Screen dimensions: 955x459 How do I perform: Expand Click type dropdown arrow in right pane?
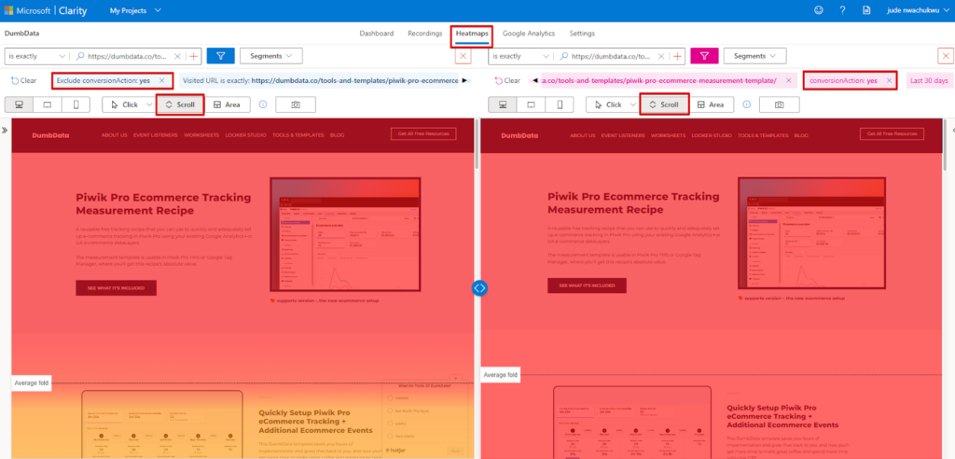click(x=633, y=104)
